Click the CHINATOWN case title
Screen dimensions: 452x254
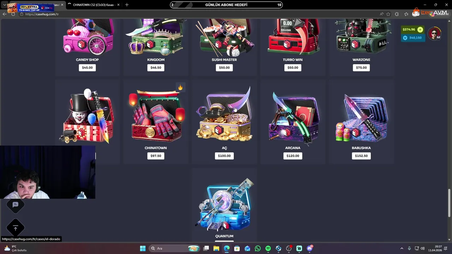(156, 148)
